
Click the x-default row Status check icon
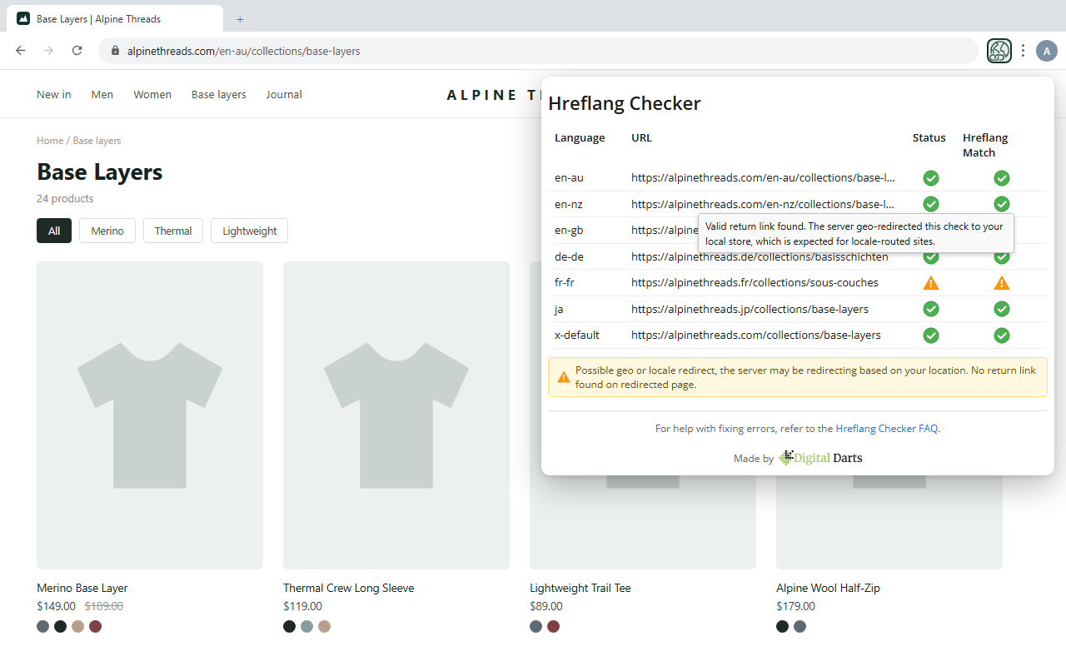click(x=931, y=335)
